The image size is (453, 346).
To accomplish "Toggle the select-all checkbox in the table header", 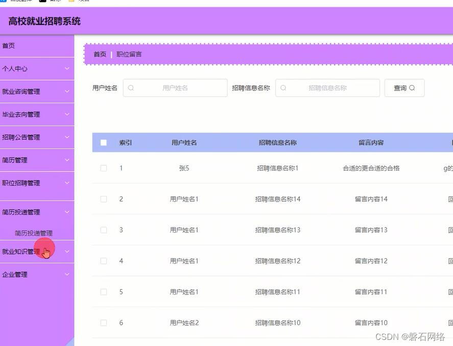I will tap(104, 142).
